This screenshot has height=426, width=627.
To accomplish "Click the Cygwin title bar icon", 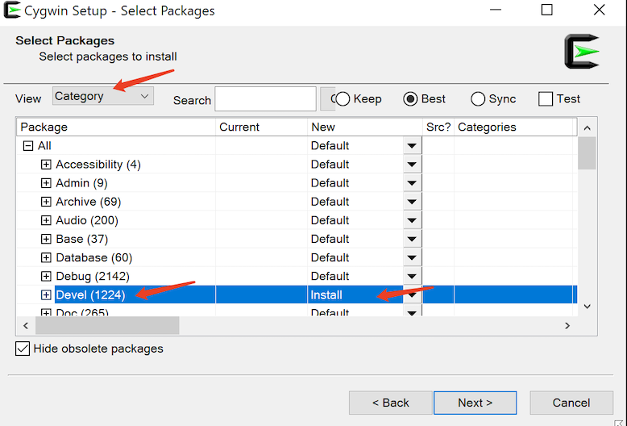I will pos(12,11).
